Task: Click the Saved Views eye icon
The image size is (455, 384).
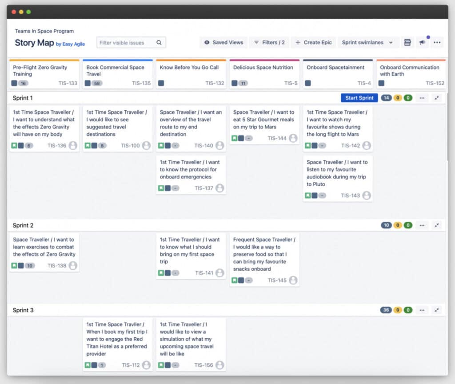Action: (207, 42)
